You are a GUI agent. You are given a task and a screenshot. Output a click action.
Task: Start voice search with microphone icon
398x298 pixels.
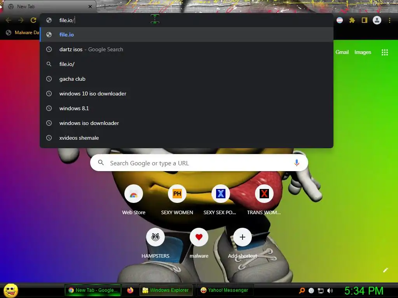point(297,163)
